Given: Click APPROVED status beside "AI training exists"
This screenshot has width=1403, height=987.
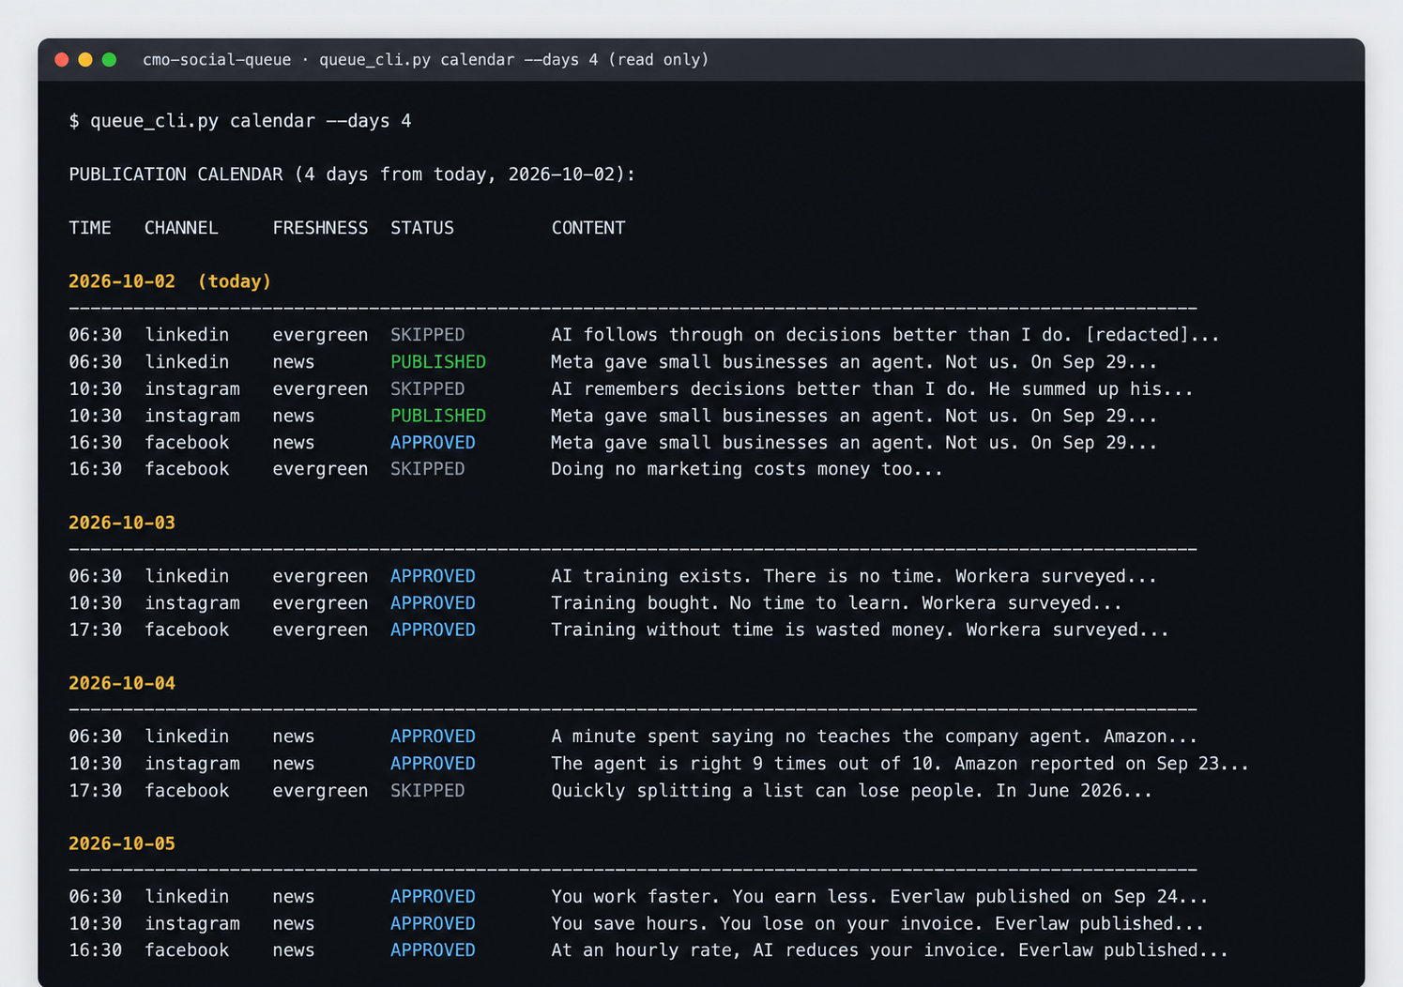Looking at the screenshot, I should (x=433, y=576).
